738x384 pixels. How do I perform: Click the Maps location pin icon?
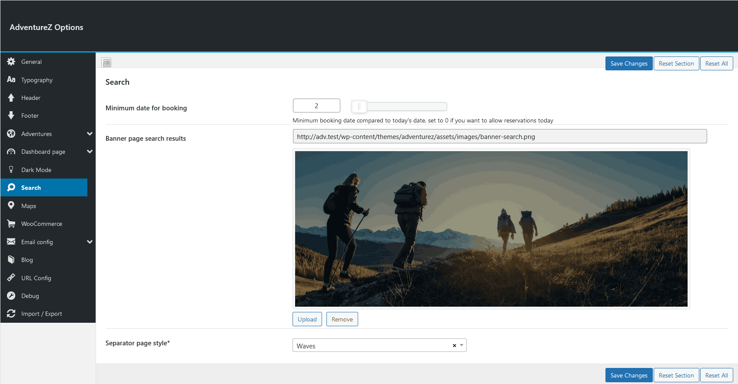[x=11, y=205]
